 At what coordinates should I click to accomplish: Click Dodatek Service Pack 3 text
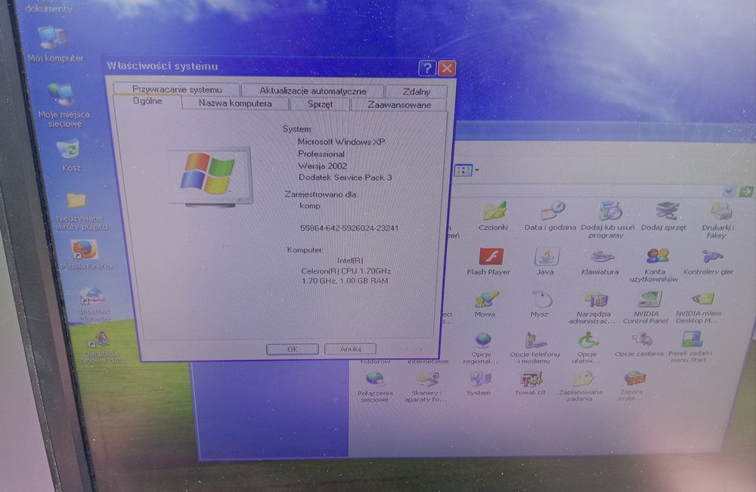345,178
